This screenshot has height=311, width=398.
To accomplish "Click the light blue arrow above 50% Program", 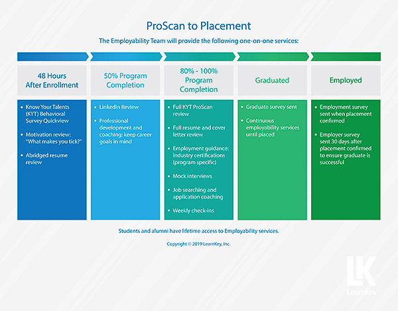I will [x=126, y=57].
